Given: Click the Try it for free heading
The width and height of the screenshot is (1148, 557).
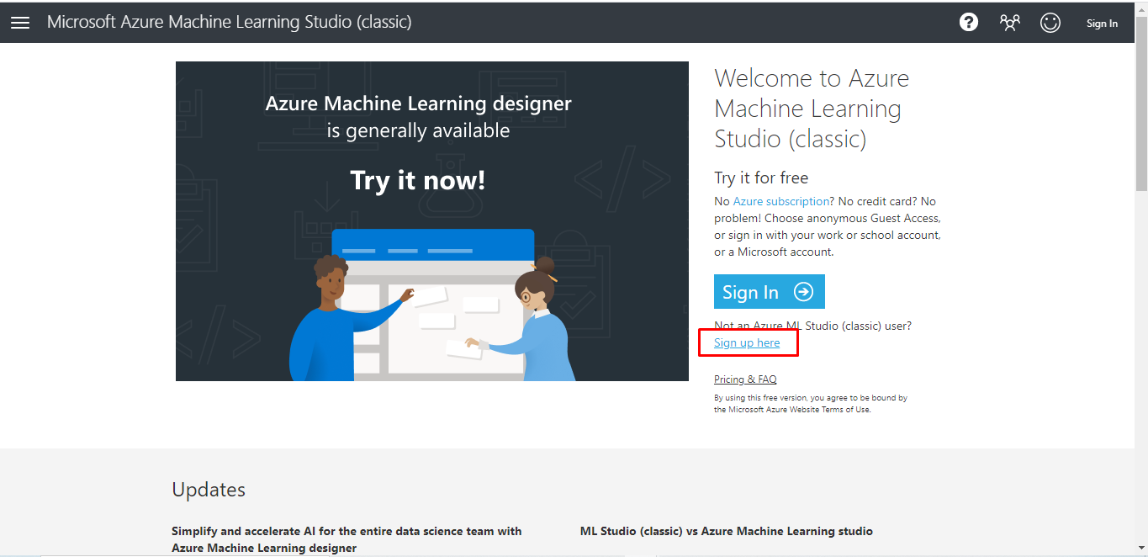Looking at the screenshot, I should [761, 178].
